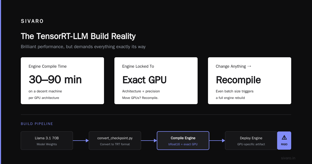Click the "bfloat16 + exact GPU" caption
The width and height of the screenshot is (312, 164).
click(x=183, y=144)
